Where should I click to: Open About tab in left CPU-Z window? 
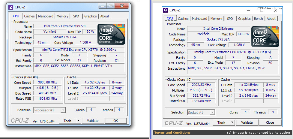[105, 16]
